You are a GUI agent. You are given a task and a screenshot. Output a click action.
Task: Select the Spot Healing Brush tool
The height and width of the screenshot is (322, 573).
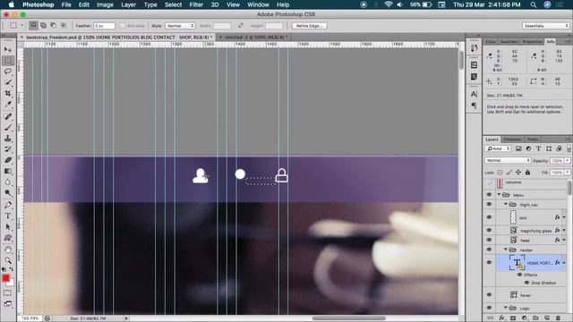[8, 116]
